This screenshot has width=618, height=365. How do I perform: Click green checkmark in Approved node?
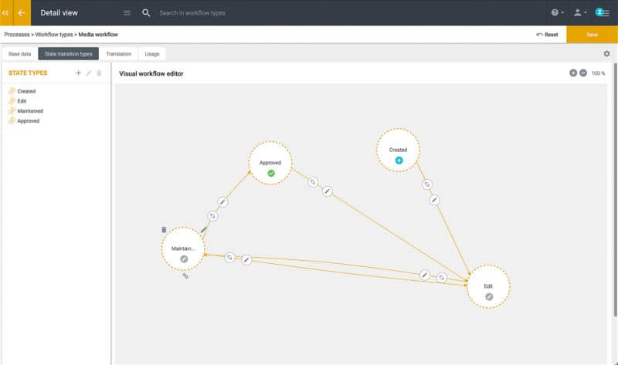click(271, 174)
